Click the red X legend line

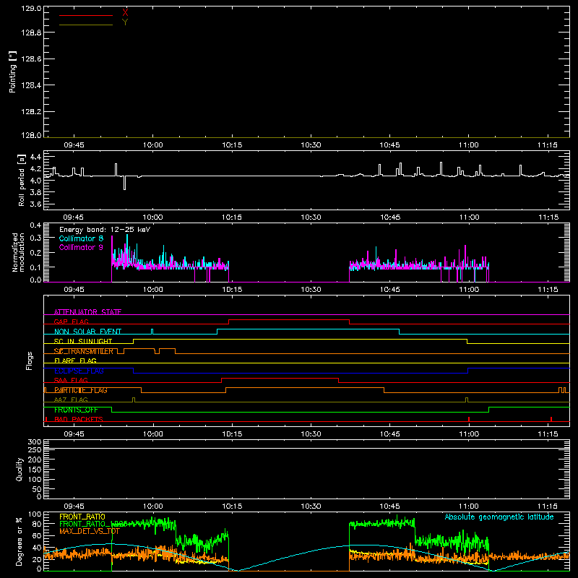pos(86,15)
